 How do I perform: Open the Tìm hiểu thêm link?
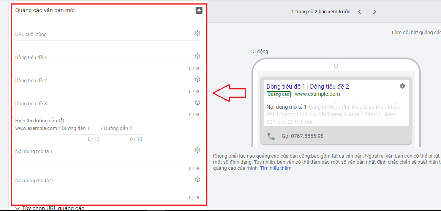tap(275, 168)
